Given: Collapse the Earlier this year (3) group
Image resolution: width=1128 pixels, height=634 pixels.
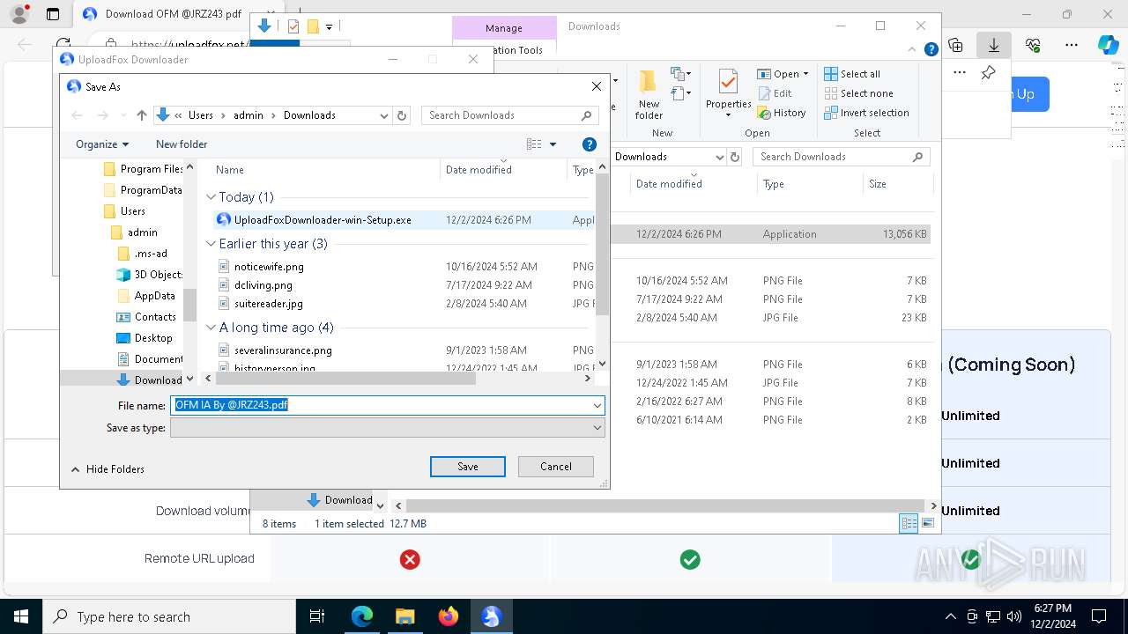Looking at the screenshot, I should coord(211,244).
